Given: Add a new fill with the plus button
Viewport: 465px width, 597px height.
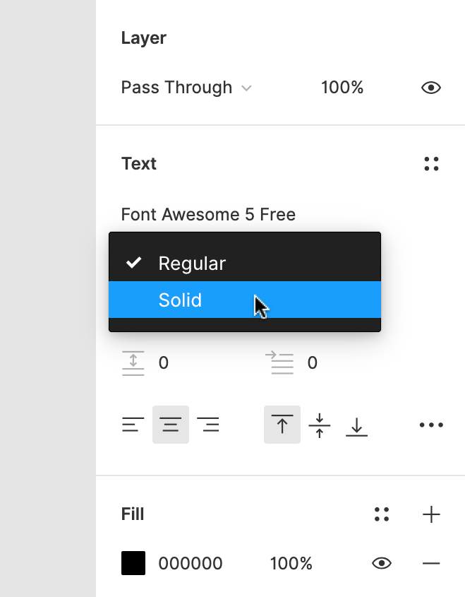Looking at the screenshot, I should tap(431, 514).
